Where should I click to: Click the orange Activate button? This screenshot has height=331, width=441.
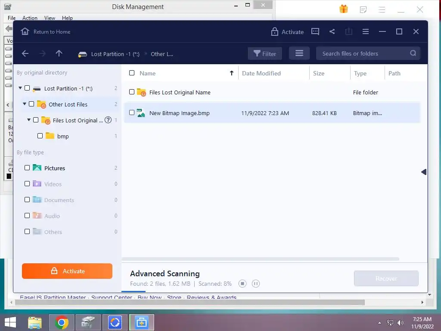(x=67, y=271)
